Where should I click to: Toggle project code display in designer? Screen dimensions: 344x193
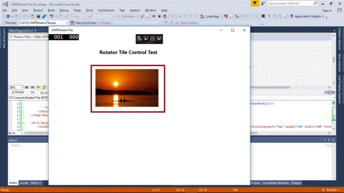coord(44,87)
